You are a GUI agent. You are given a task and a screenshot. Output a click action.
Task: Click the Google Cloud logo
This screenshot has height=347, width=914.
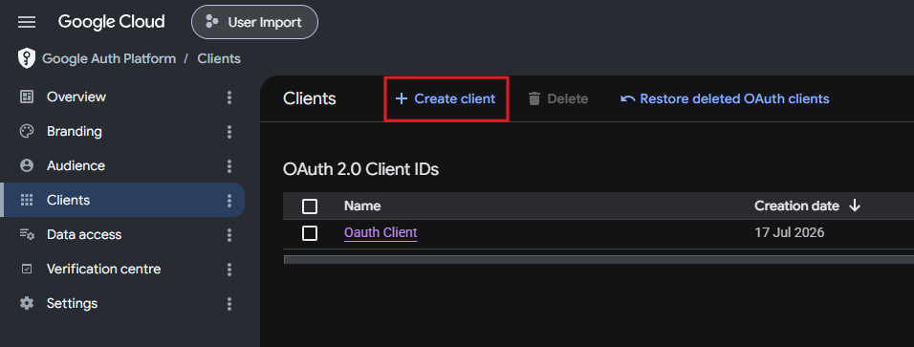point(111,22)
